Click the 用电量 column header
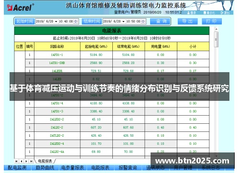The width and height of the screenshot is (239, 173). pos(161,46)
